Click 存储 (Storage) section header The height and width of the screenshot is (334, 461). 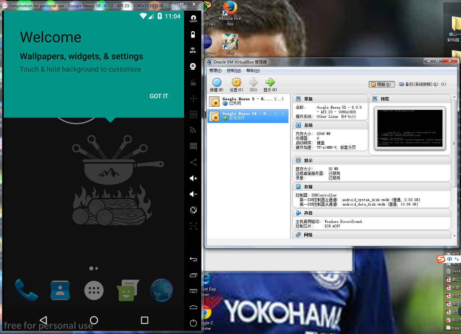click(x=372, y=187)
